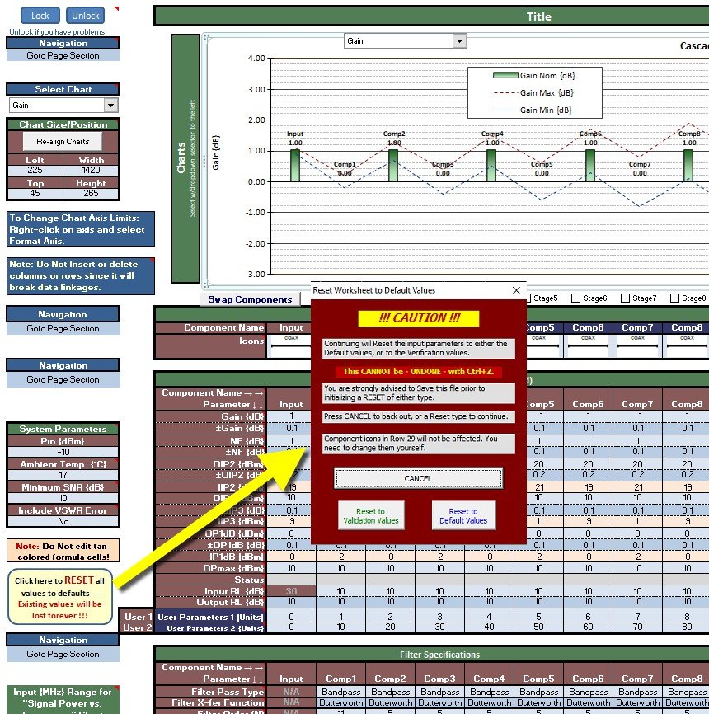Viewport: 709px width, 714px height.
Task: Click the COAX icon under Comp8
Action: click(x=686, y=345)
